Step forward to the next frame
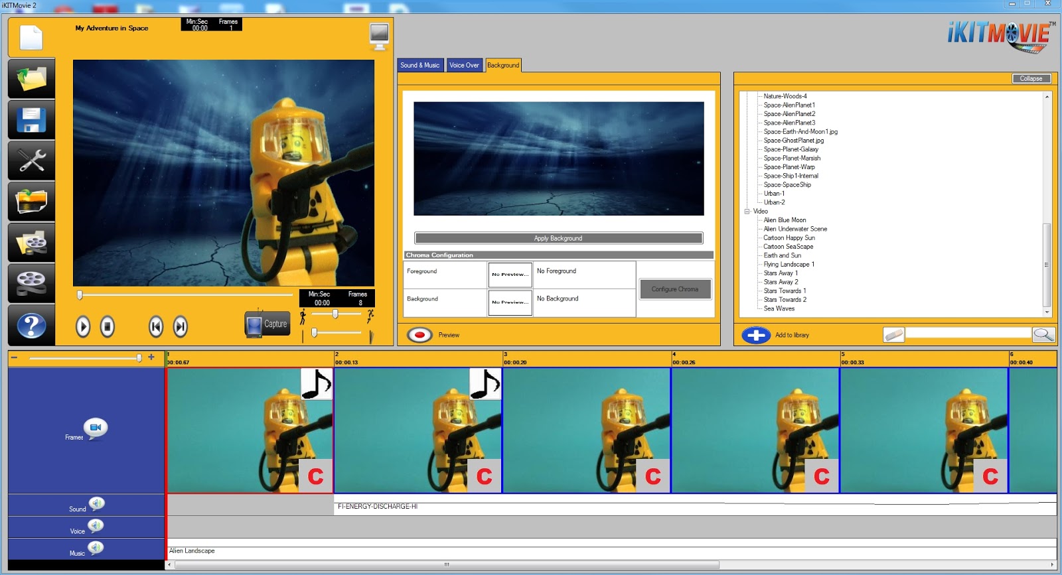The width and height of the screenshot is (1062, 575). (181, 326)
